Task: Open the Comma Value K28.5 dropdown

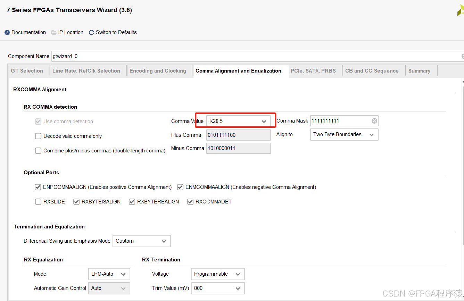Action: [239, 121]
